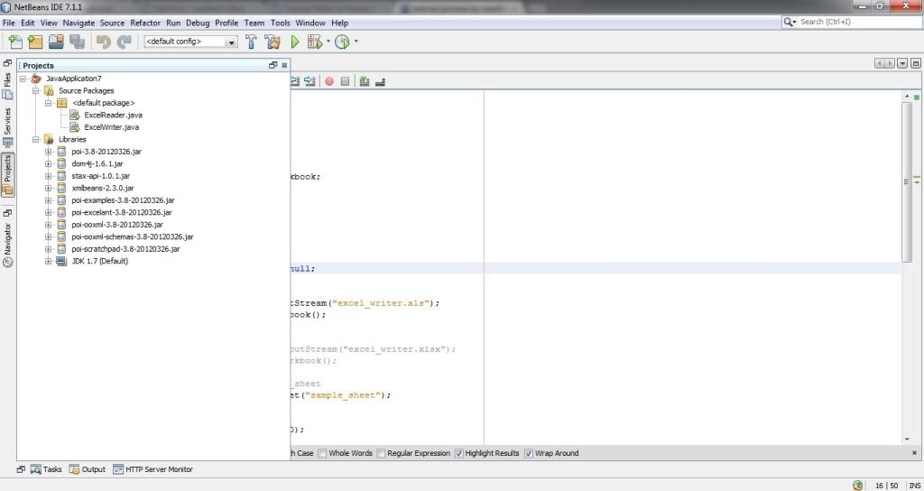Open the Tools menu
924x491 pixels.
coord(280,23)
